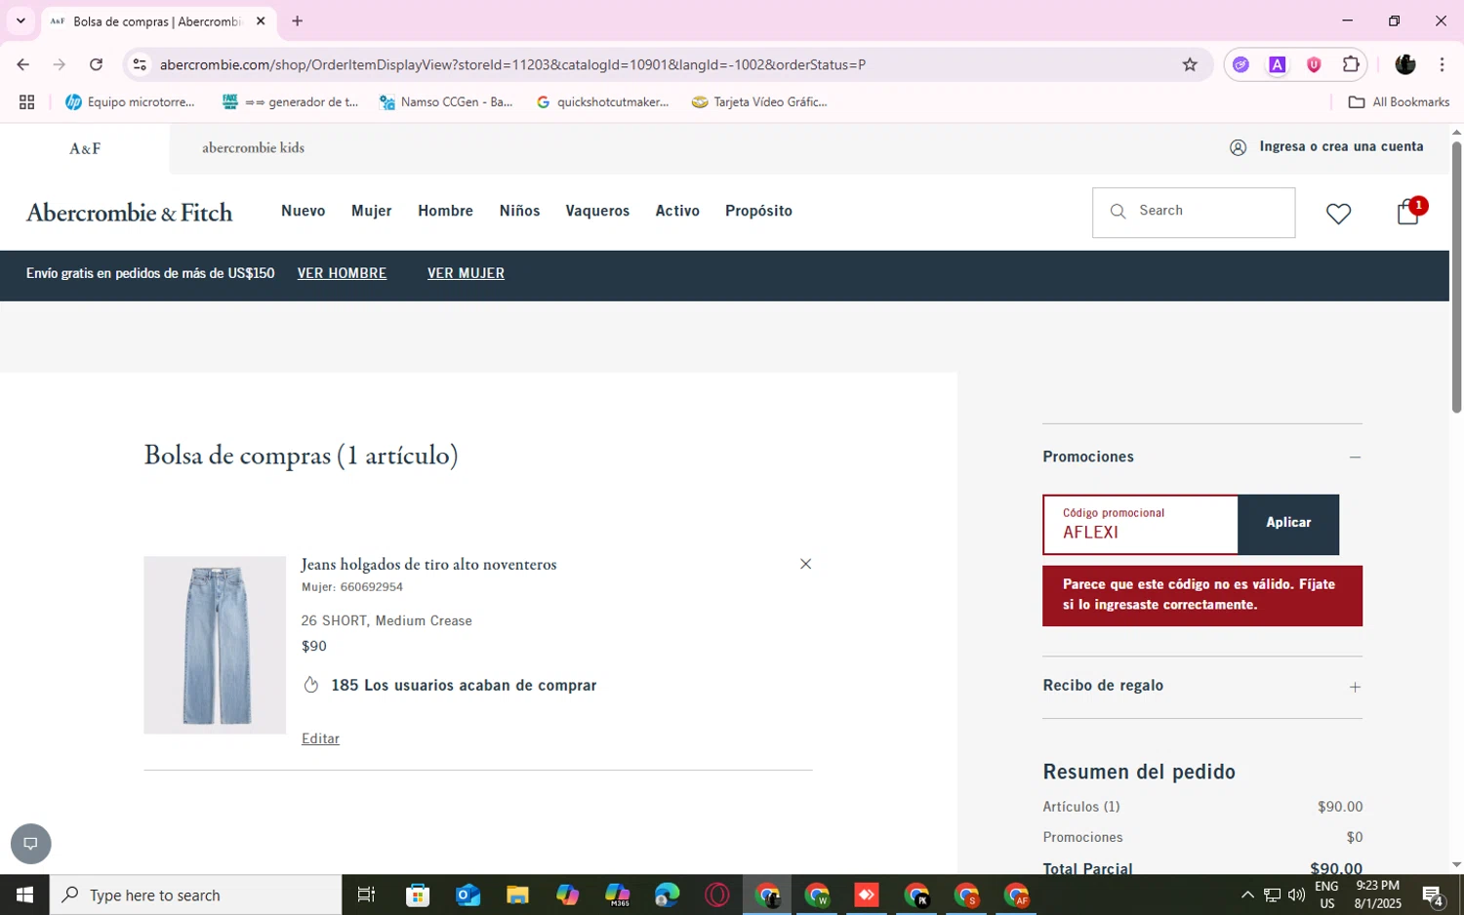Open the Propósito menu
The height and width of the screenshot is (915, 1464).
coord(758,211)
